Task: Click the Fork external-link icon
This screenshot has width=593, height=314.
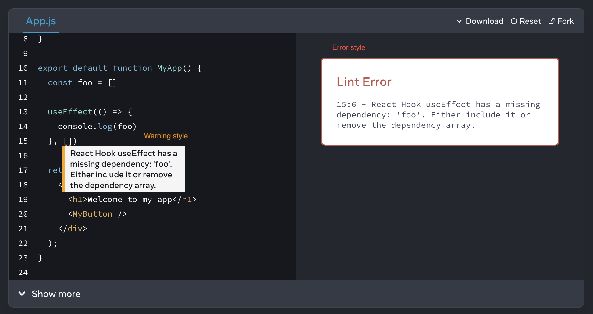Action: click(x=551, y=21)
